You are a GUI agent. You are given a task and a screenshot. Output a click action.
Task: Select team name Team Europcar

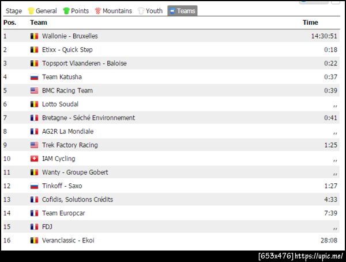[x=63, y=213]
